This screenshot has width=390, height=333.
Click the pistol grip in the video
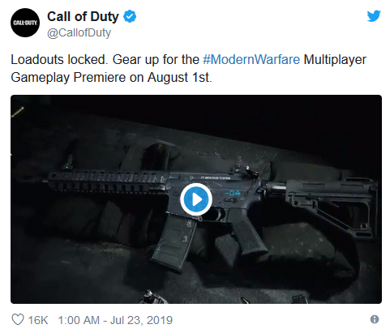(247, 233)
